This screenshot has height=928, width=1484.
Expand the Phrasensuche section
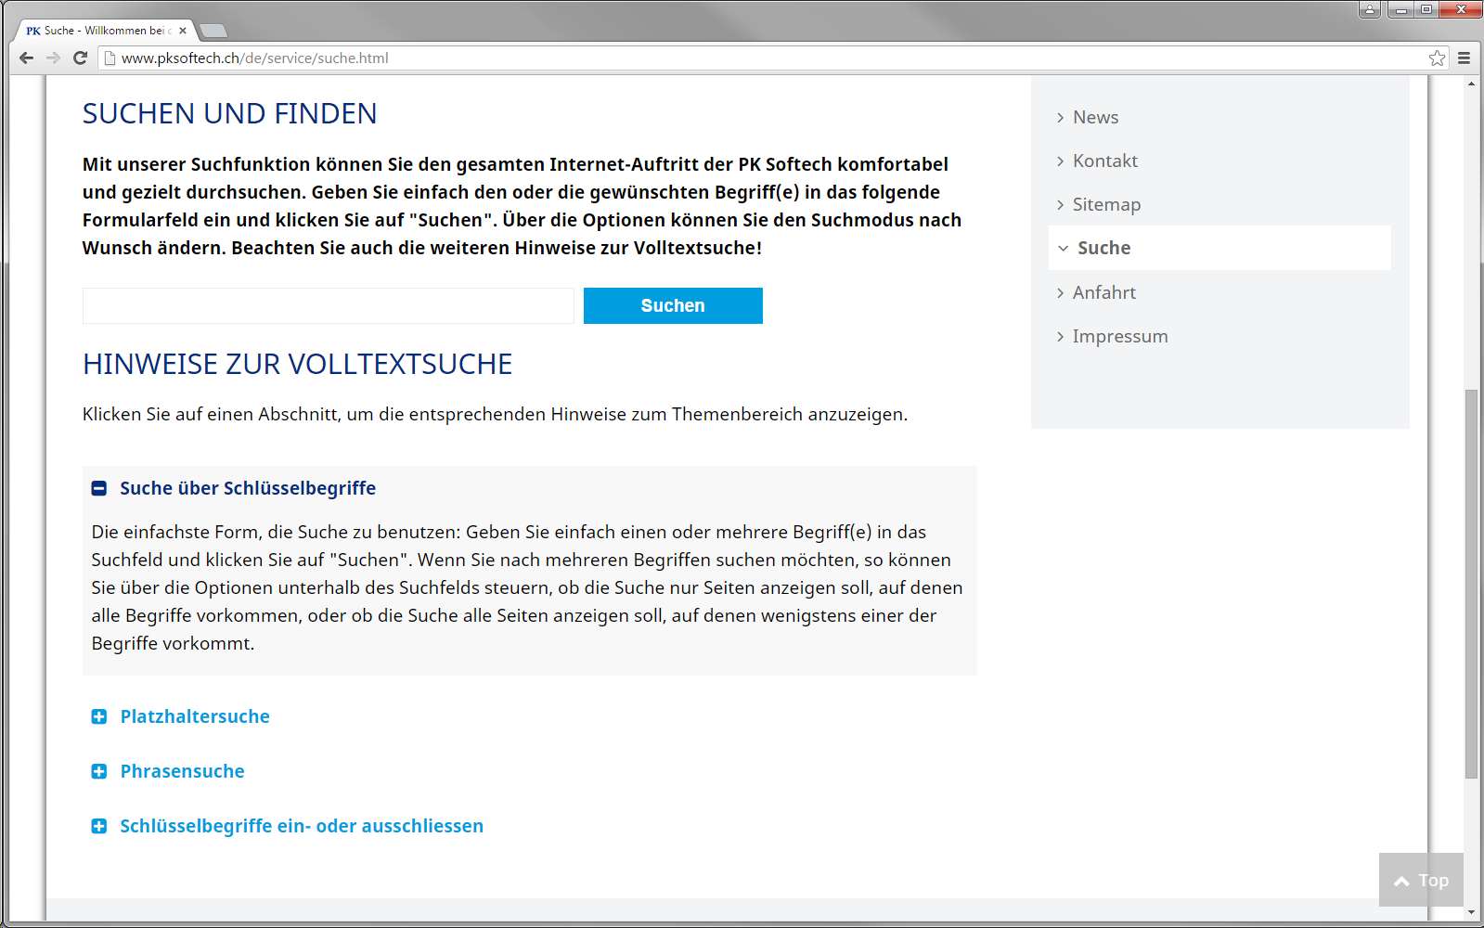(182, 771)
